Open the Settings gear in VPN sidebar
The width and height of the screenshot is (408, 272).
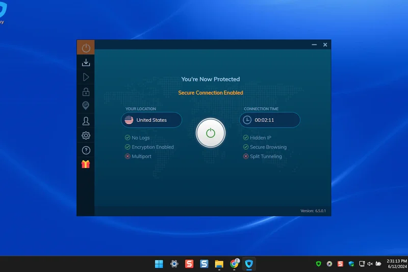86,135
